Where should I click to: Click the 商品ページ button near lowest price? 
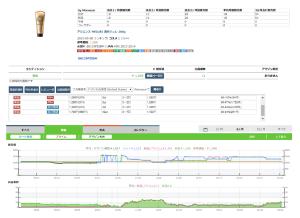click(x=155, y=76)
